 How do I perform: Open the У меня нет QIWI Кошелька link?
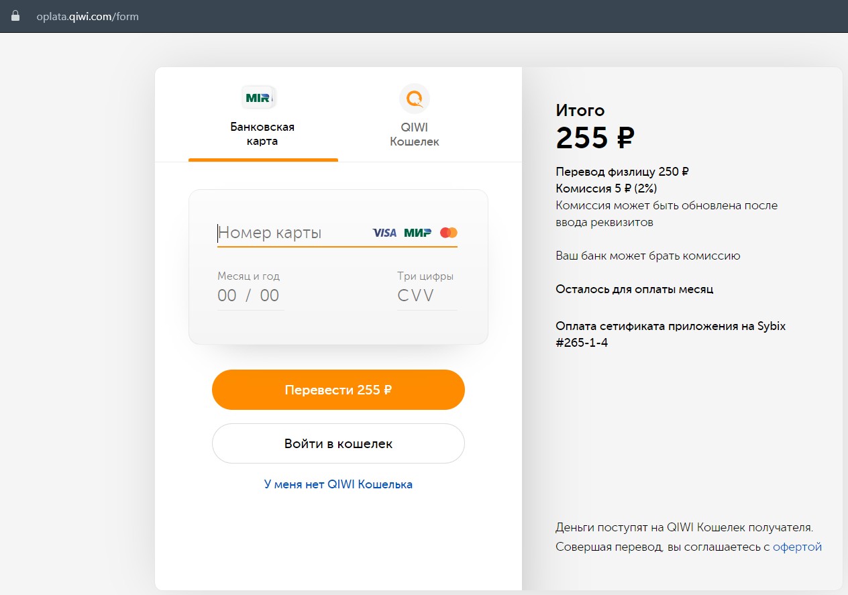click(x=338, y=484)
